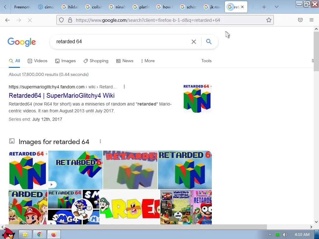Select the News search filter
Image resolution: width=319 pixels, height=239 pixels.
[125, 61]
